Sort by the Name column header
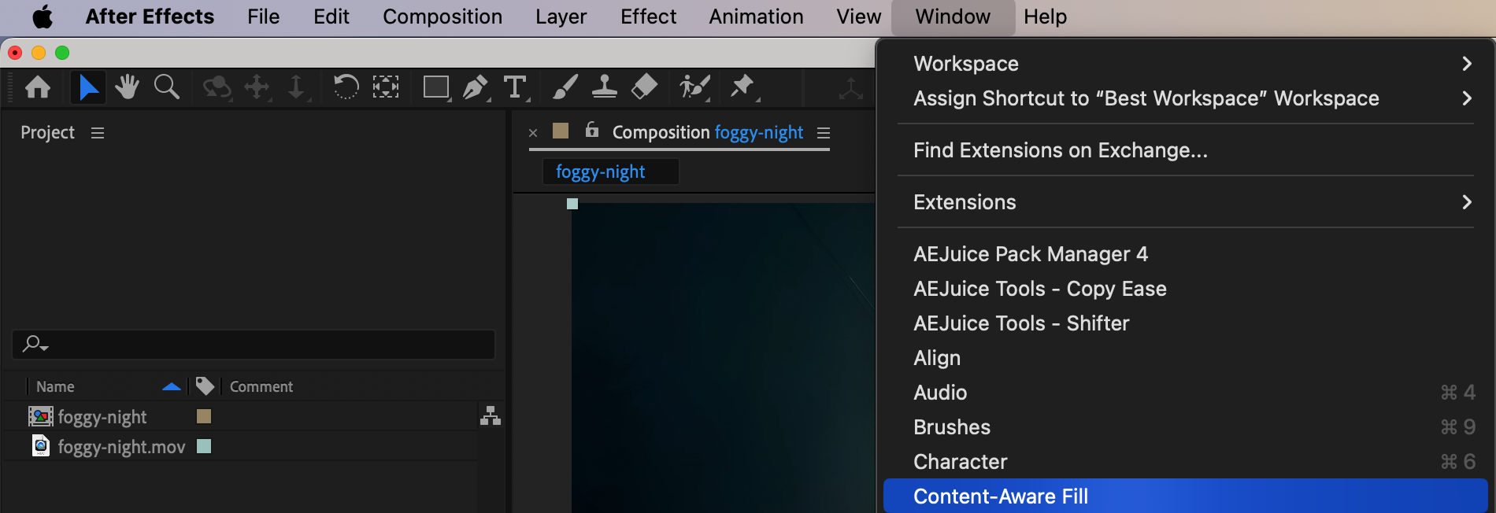 [55, 386]
